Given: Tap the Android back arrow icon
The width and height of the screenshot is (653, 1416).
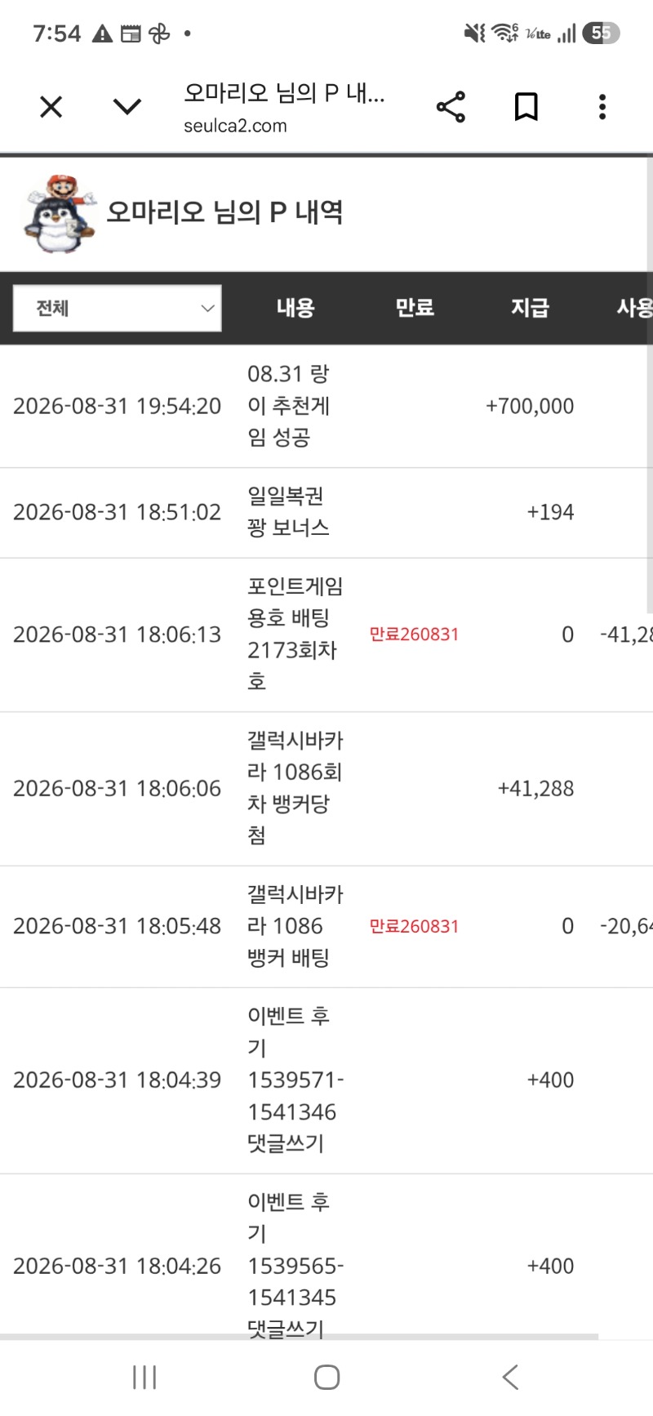Looking at the screenshot, I should click(510, 1378).
